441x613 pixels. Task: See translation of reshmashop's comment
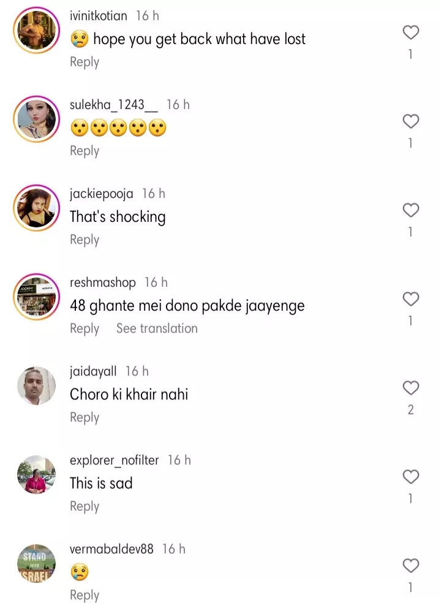coord(157,329)
